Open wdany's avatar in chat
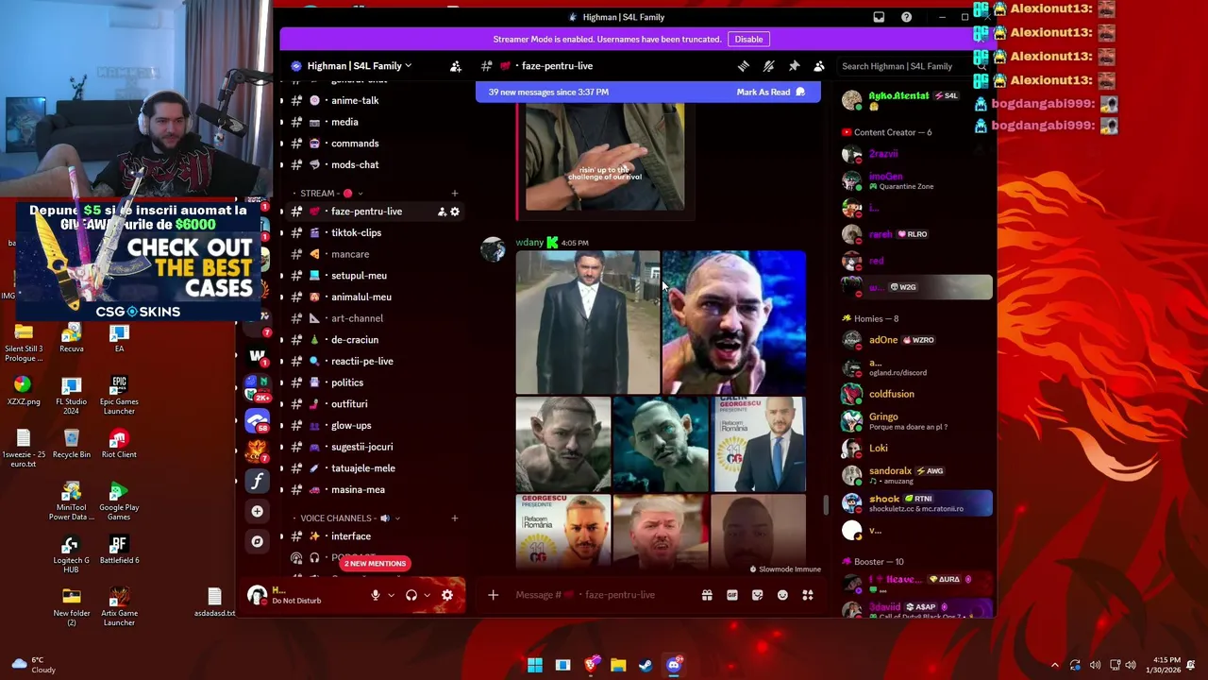Viewport: 1208px width, 680px height. [x=494, y=249]
